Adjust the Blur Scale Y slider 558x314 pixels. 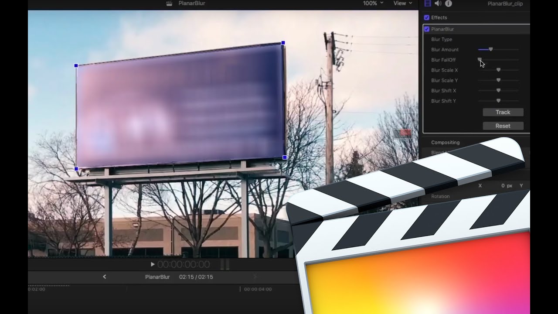tap(498, 80)
